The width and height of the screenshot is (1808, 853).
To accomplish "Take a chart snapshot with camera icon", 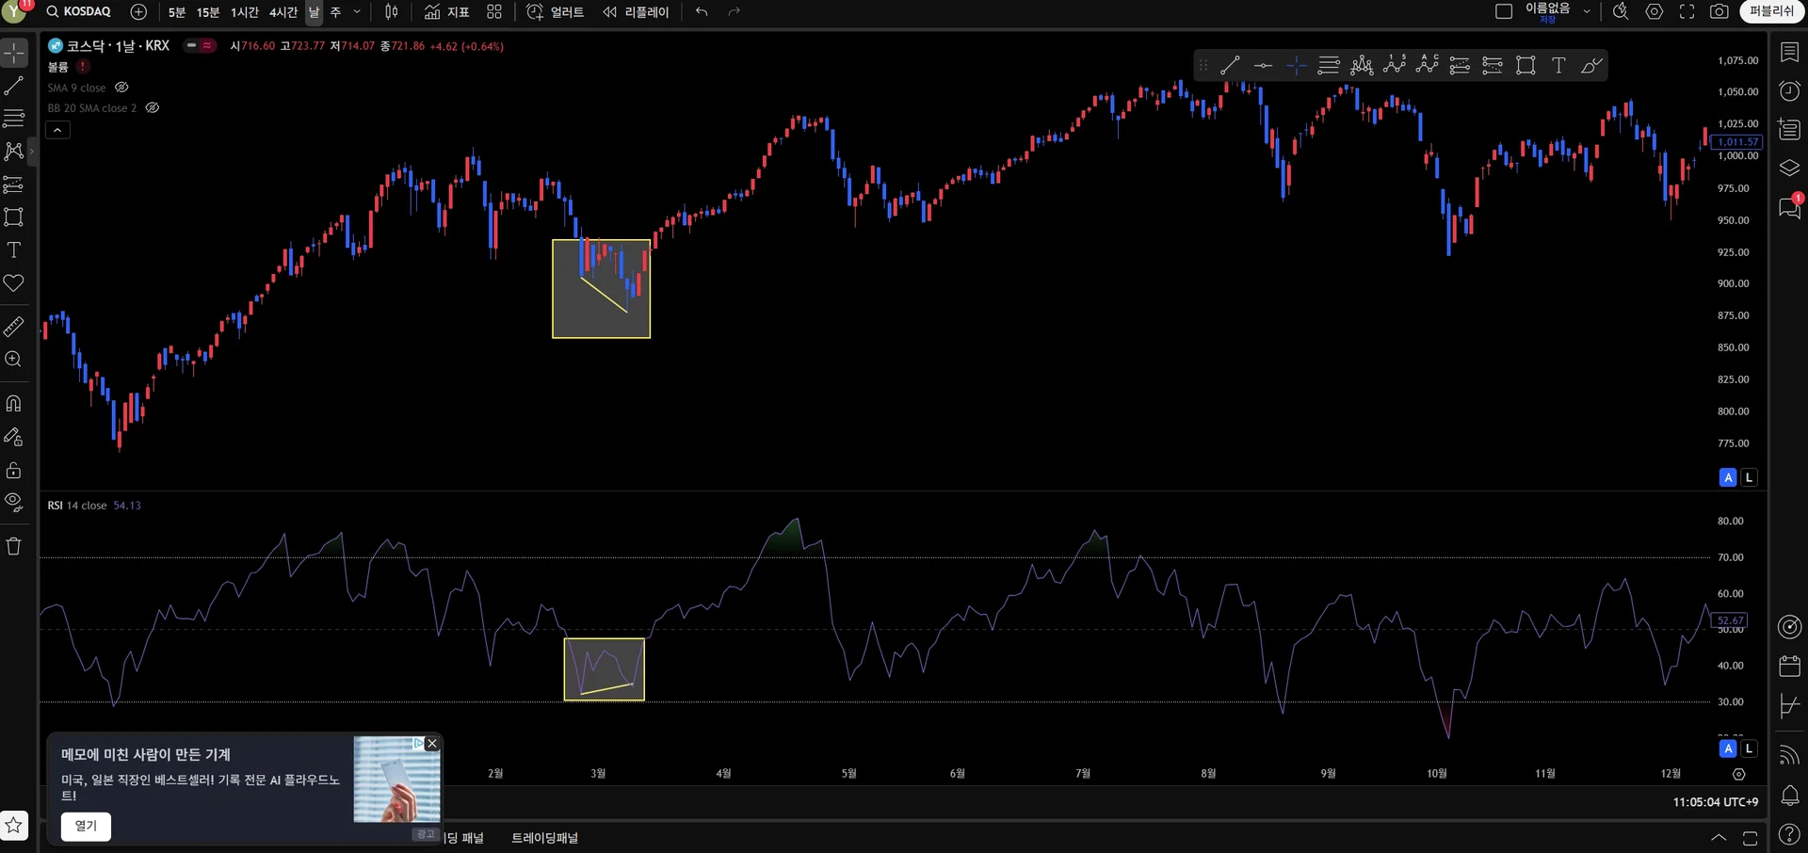I will tap(1719, 11).
